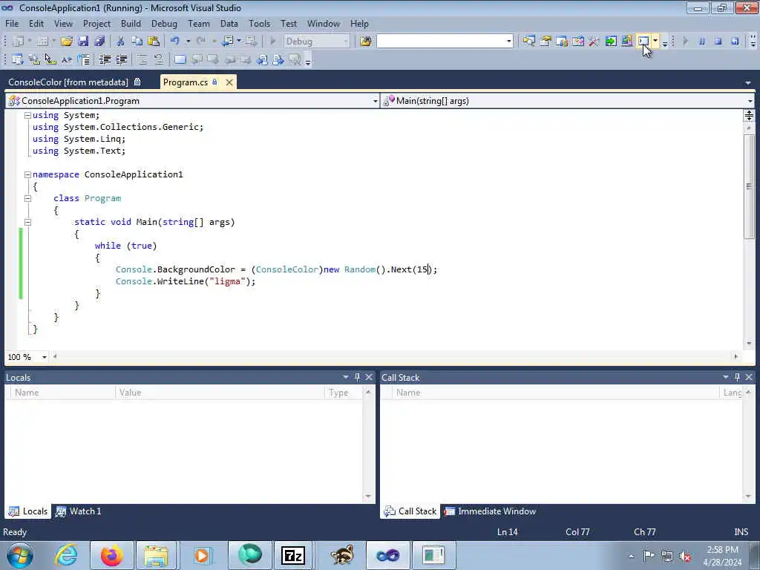Close the Program.cs tab
Image resolution: width=760 pixels, height=570 pixels.
pos(229,82)
